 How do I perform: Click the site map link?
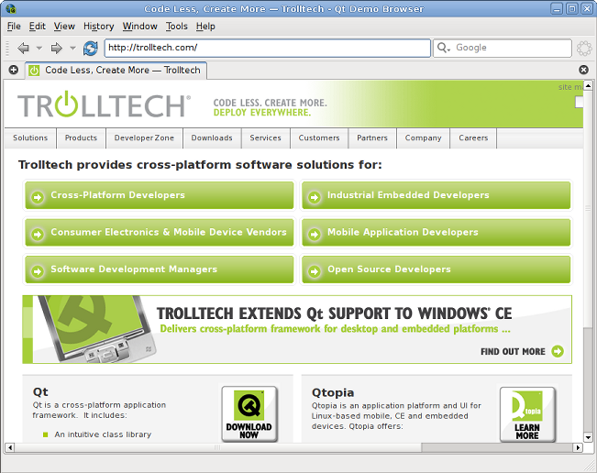click(570, 87)
